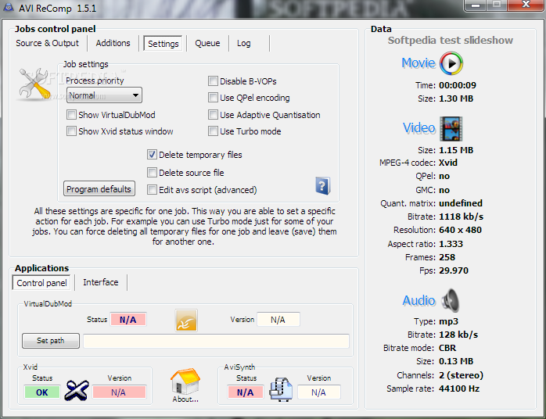Enable Use Turbo mode checkbox
This screenshot has width=546, height=419.
click(x=213, y=131)
